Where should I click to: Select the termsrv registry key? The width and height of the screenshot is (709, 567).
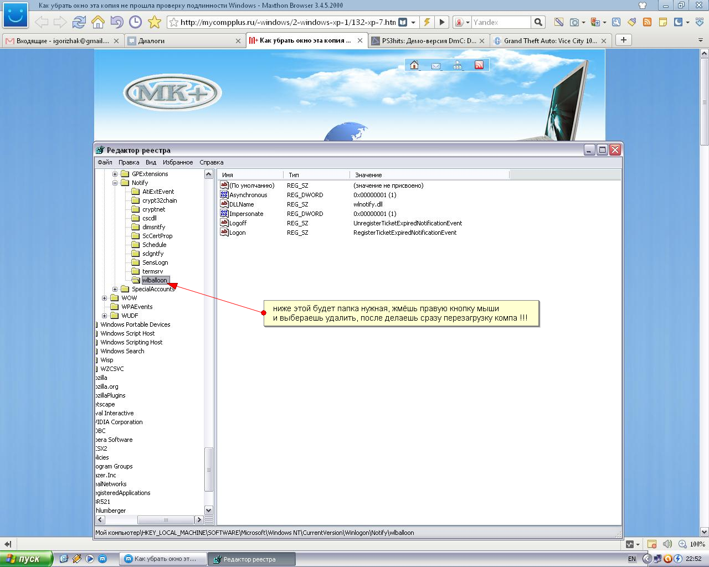pyautogui.click(x=152, y=271)
